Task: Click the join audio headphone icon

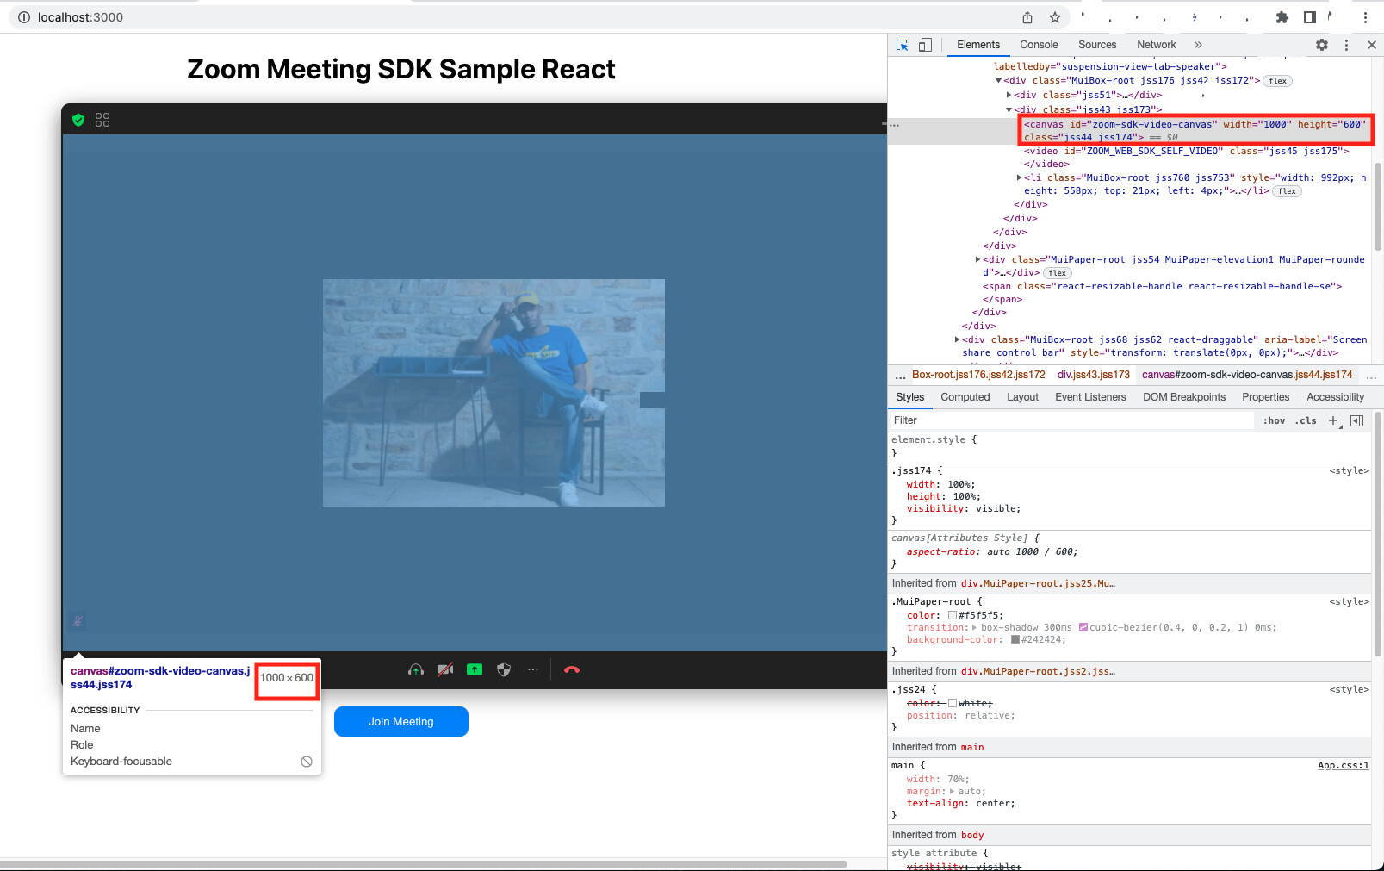Action: click(x=416, y=669)
